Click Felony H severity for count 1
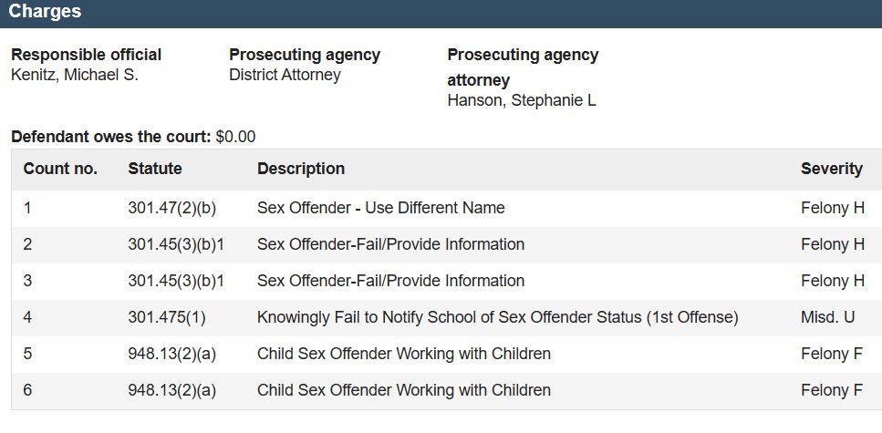Screen dimensions: 882x433 point(833,208)
